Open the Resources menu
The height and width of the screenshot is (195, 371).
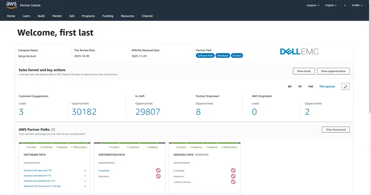click(127, 16)
